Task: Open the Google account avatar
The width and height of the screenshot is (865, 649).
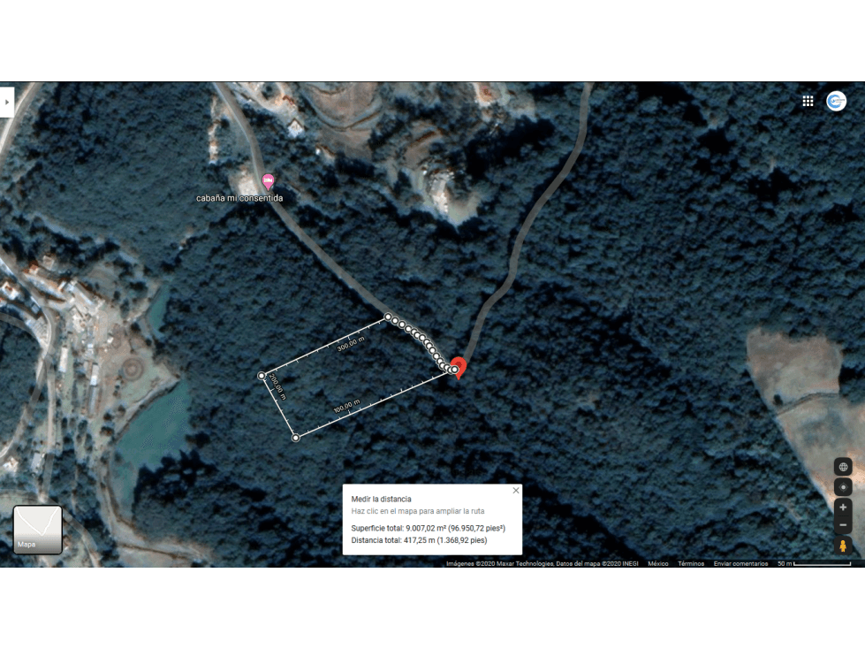Action: pyautogui.click(x=837, y=101)
